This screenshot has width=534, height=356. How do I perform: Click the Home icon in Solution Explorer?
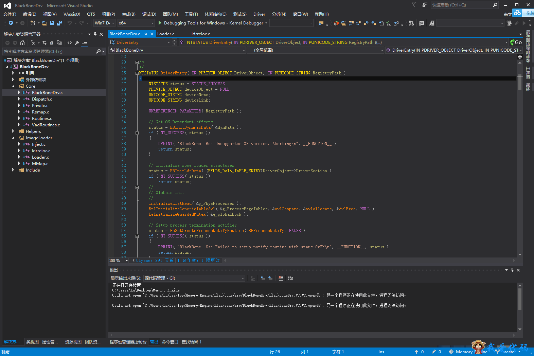pyautogui.click(x=22, y=43)
